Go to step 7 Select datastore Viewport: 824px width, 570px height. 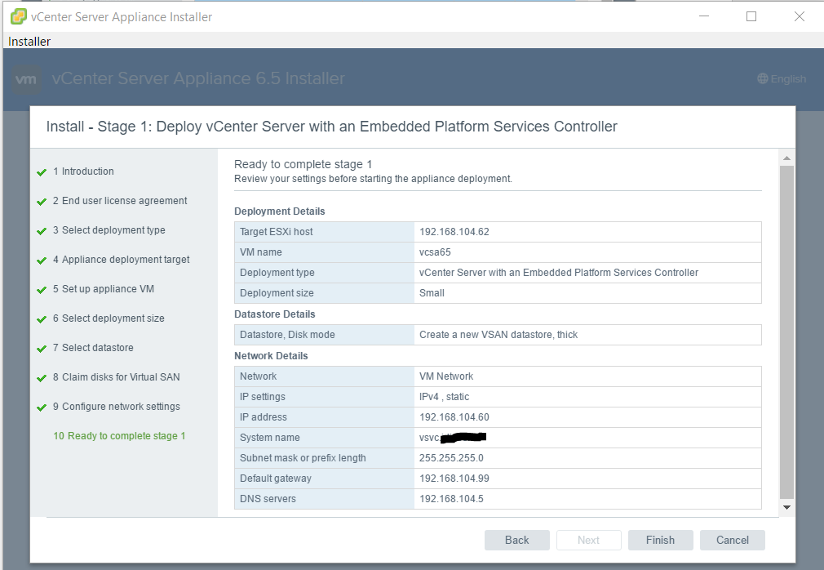click(x=93, y=348)
